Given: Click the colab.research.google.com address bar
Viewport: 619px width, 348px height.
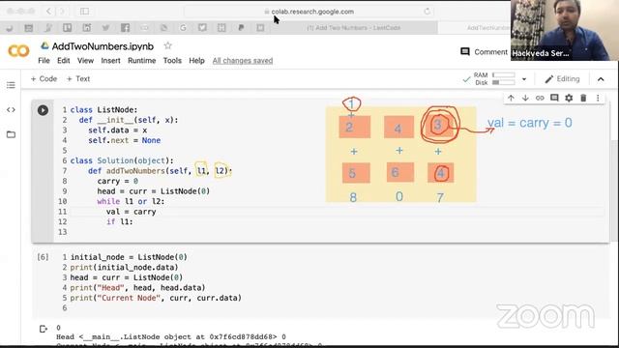Looking at the screenshot, I should 309,12.
